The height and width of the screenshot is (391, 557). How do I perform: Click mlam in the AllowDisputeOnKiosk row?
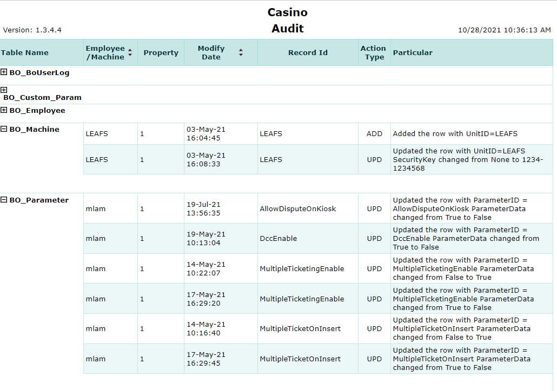(x=96, y=209)
